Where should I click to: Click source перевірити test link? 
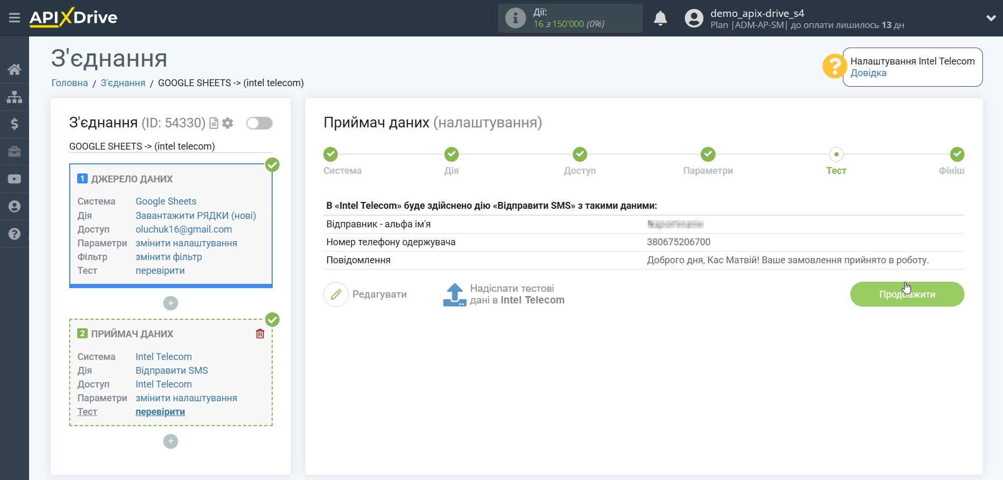(x=160, y=271)
